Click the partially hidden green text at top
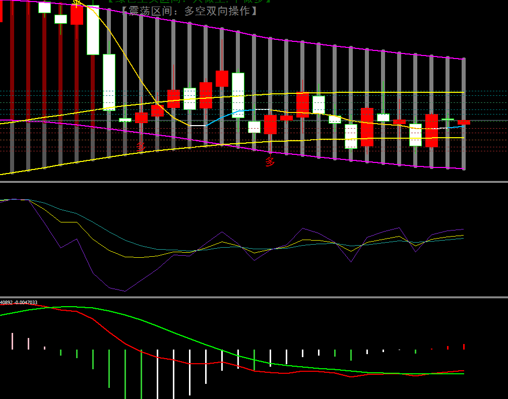Image resolution: width=508 pixels, height=399 pixels. click(189, 2)
